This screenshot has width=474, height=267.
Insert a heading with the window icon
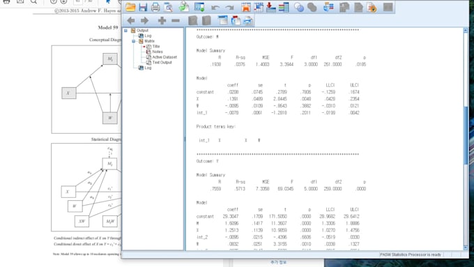[x=223, y=20]
